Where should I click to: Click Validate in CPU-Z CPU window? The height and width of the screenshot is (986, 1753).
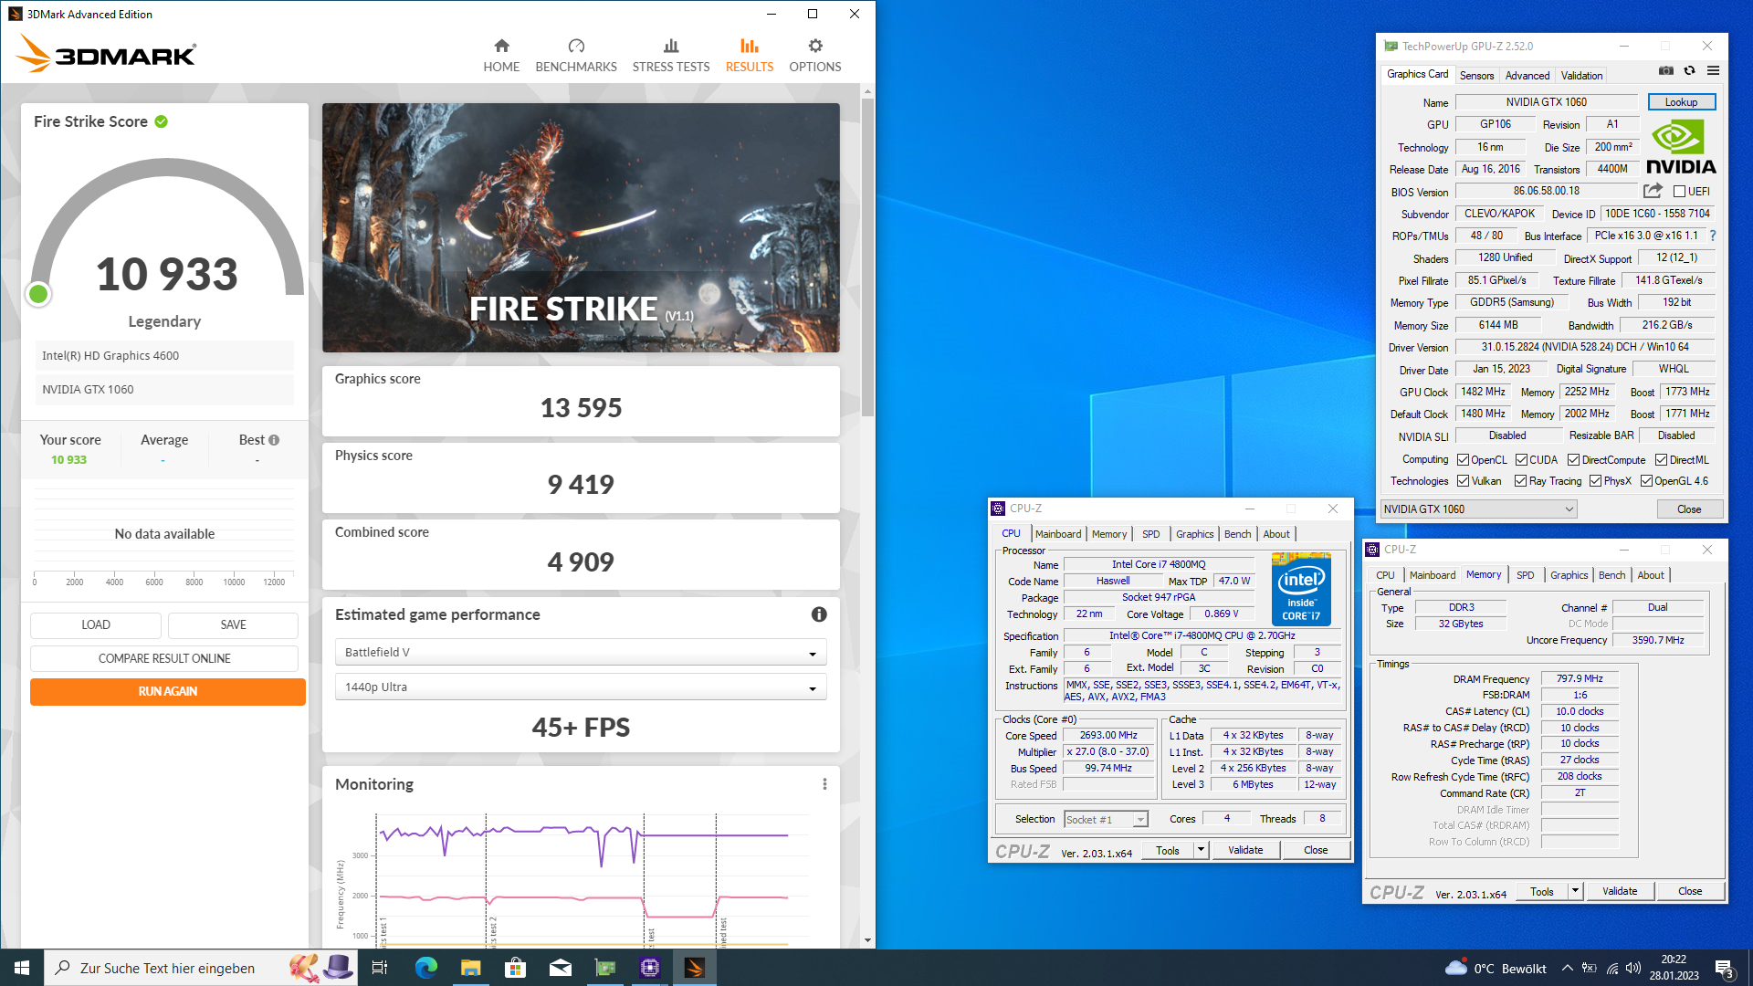[x=1245, y=850]
